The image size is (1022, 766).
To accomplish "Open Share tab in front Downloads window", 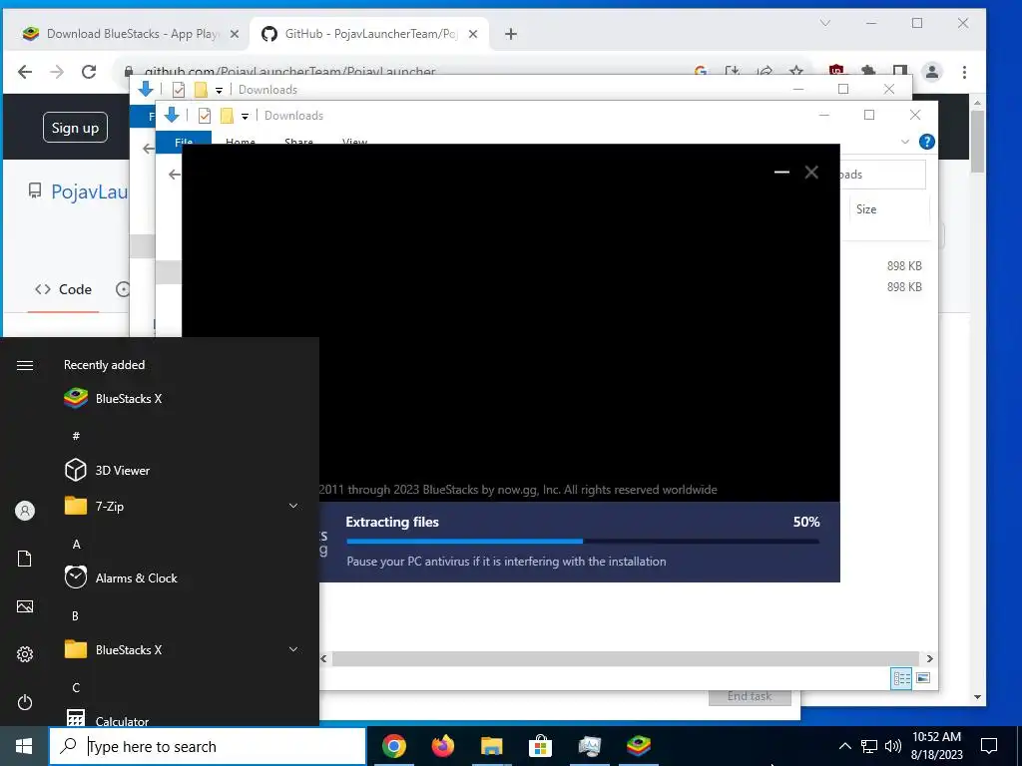I will coord(298,140).
